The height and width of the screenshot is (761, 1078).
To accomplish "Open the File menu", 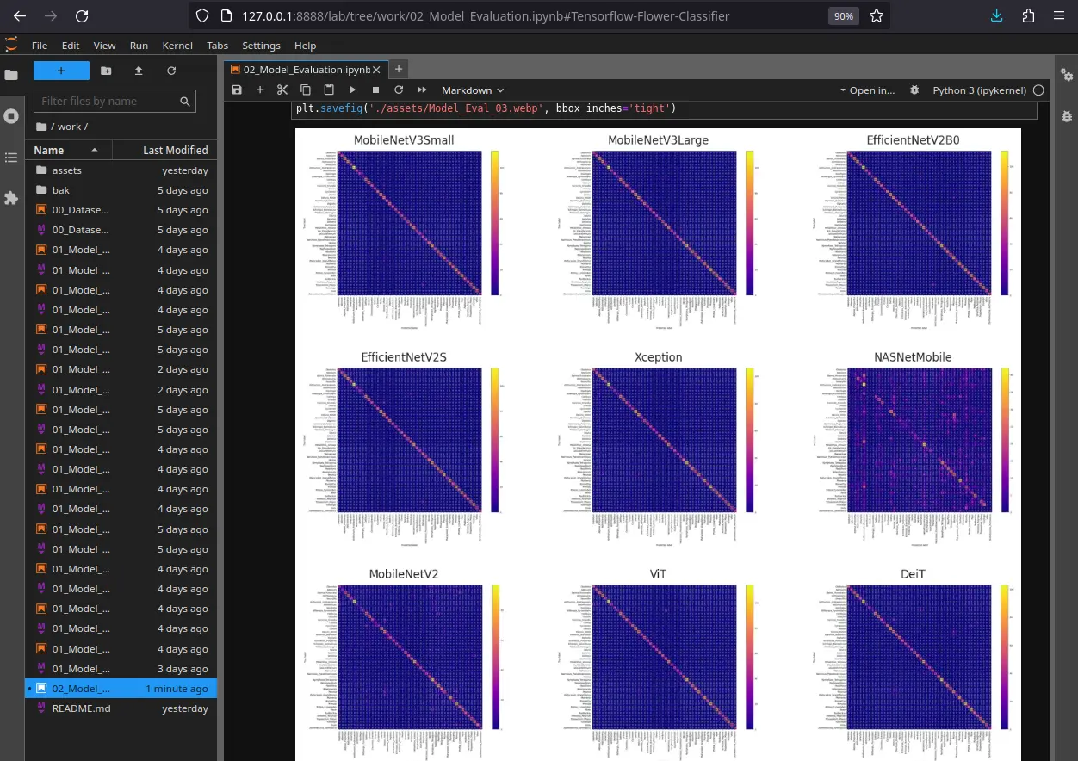I will (x=40, y=46).
